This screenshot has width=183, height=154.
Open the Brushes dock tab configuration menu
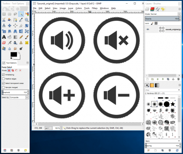[179, 85]
